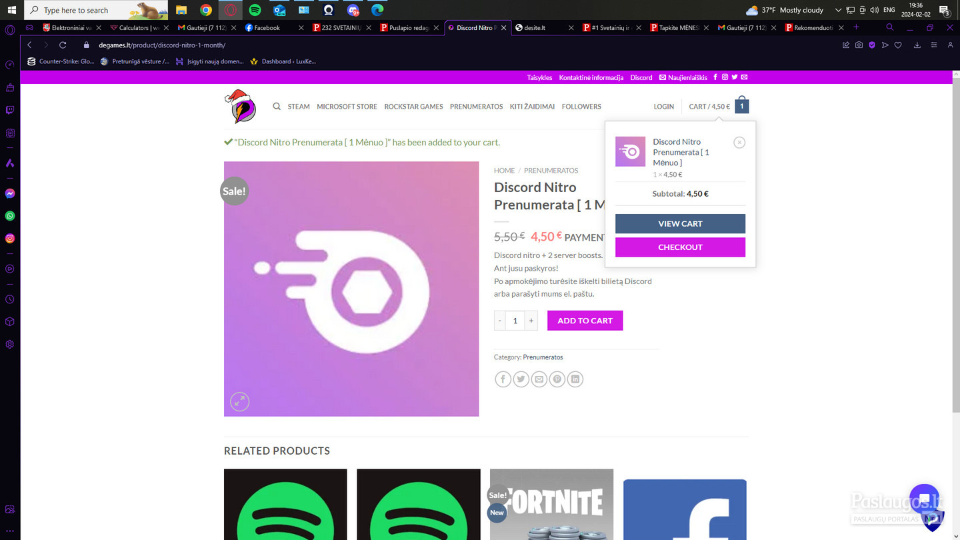This screenshot has height=540, width=960.
Task: Open Aria AI icon in sidebar
Action: click(10, 163)
